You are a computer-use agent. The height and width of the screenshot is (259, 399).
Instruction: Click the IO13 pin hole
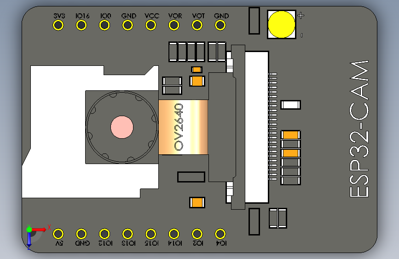point(127,234)
